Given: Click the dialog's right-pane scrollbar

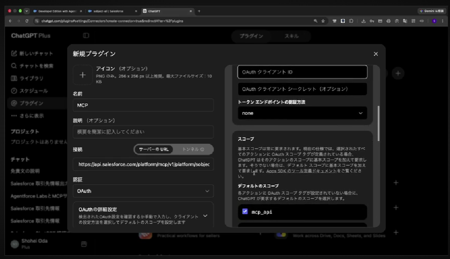Looking at the screenshot, I should (379, 123).
